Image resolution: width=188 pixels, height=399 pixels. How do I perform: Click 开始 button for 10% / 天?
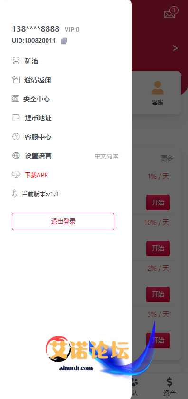[x=158, y=248]
